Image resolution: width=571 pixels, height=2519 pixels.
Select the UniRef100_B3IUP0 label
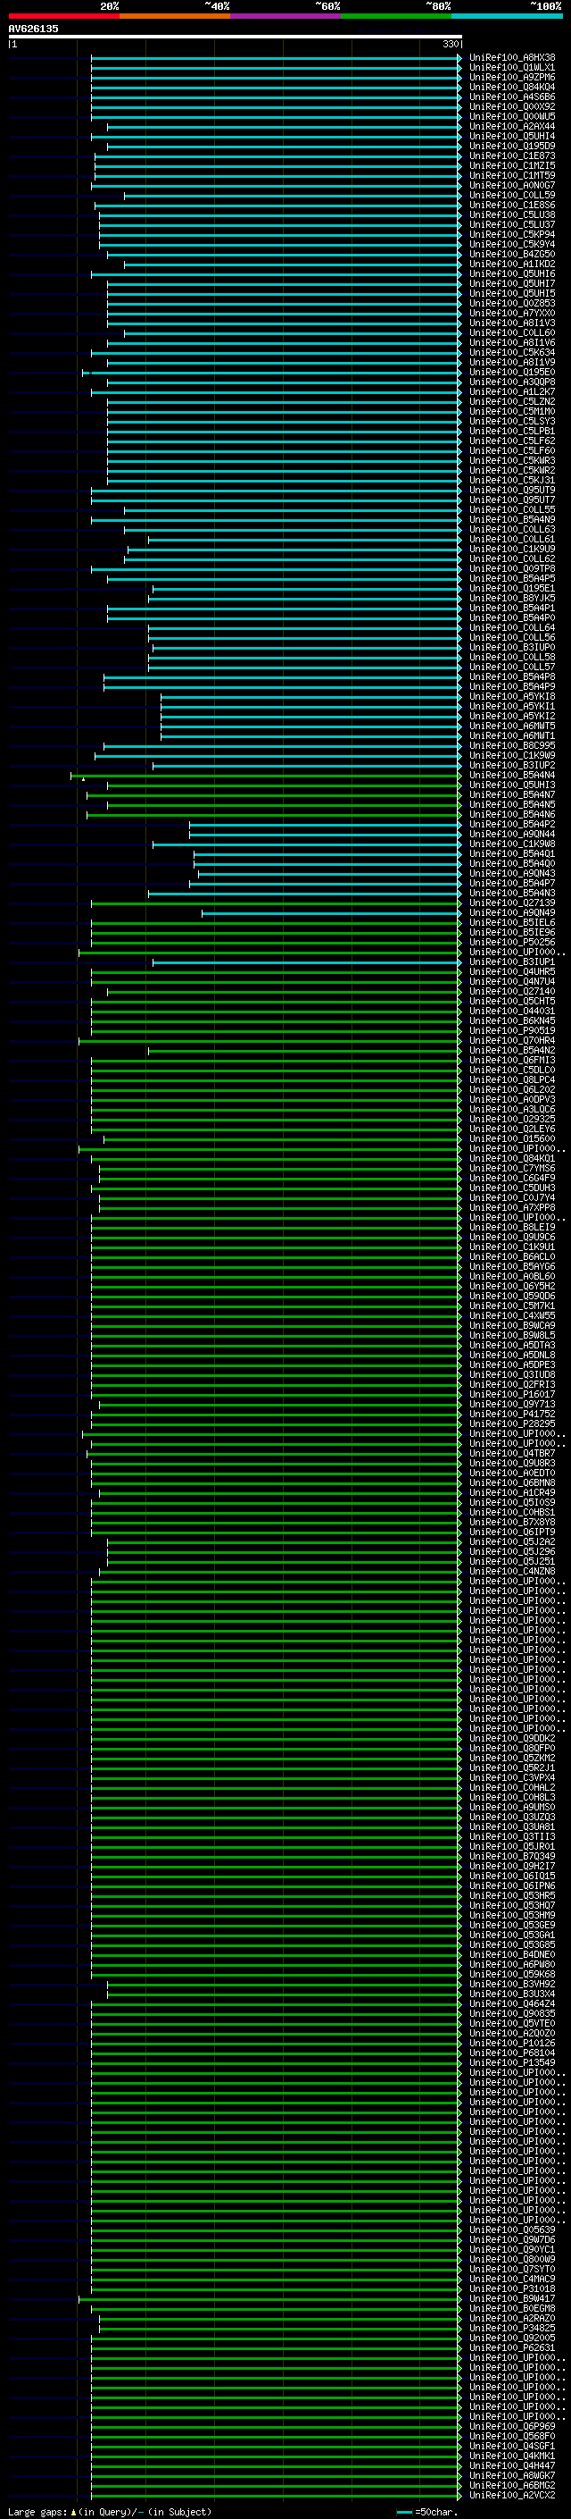click(512, 647)
